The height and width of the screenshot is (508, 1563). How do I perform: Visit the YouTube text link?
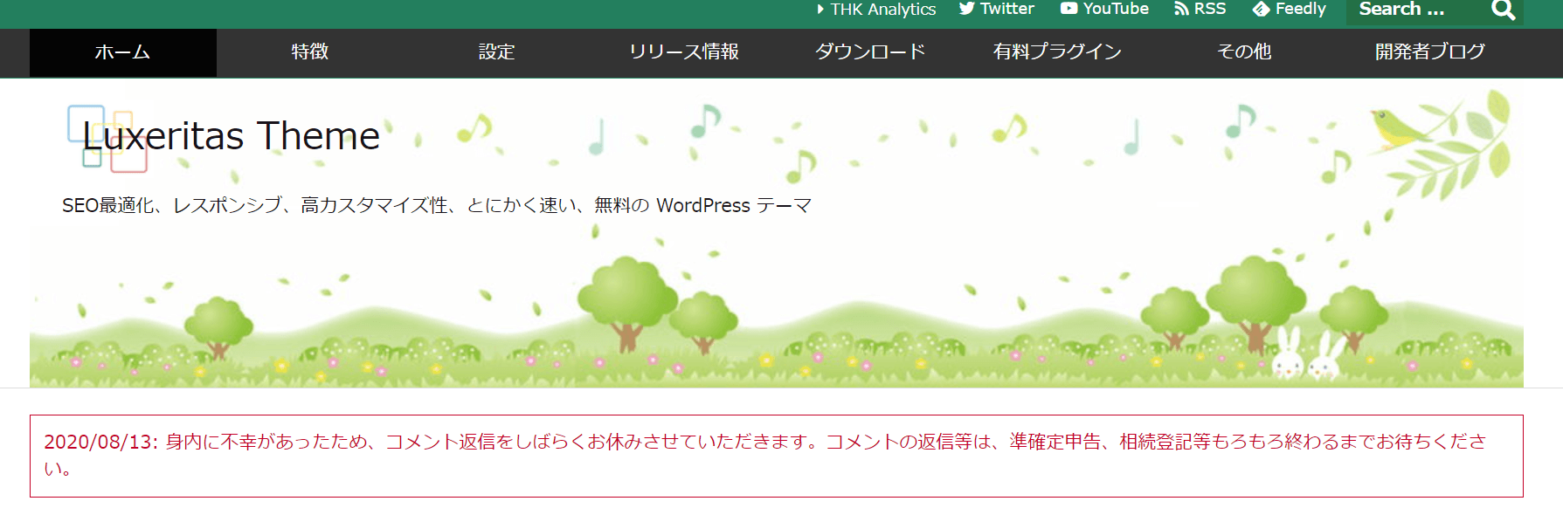[1116, 9]
